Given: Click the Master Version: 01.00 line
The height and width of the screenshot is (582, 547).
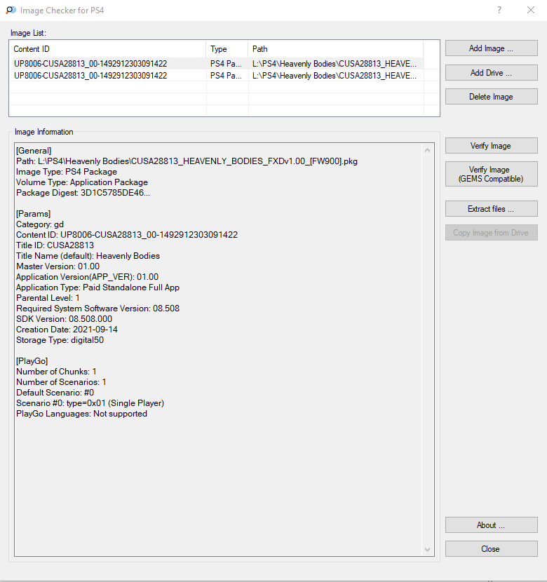Looking at the screenshot, I should 58,266.
